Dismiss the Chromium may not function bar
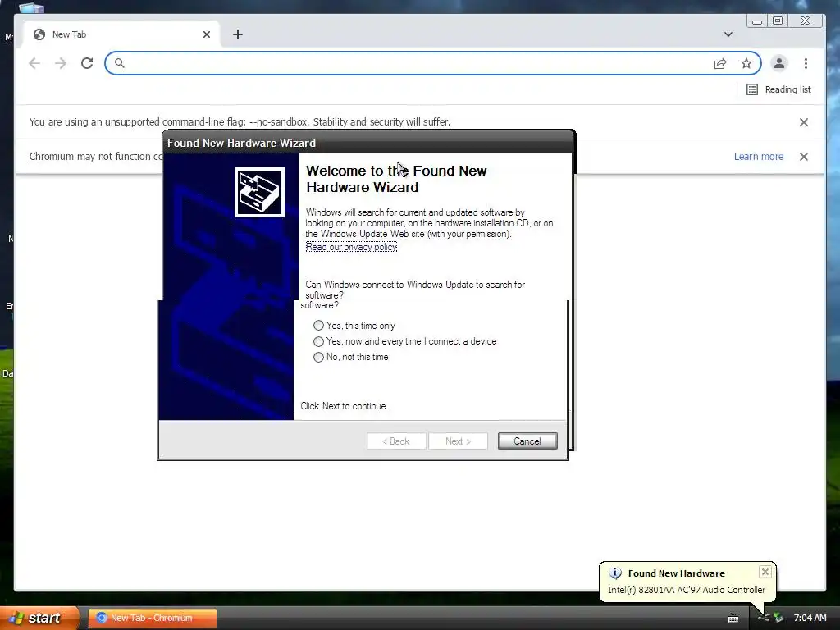 804,157
